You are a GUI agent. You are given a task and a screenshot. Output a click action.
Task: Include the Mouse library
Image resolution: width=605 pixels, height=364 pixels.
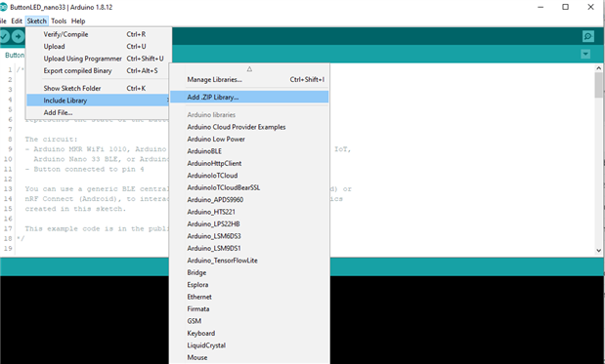click(x=249, y=357)
